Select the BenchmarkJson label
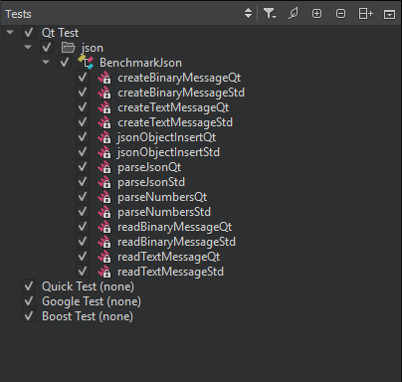 click(140, 63)
